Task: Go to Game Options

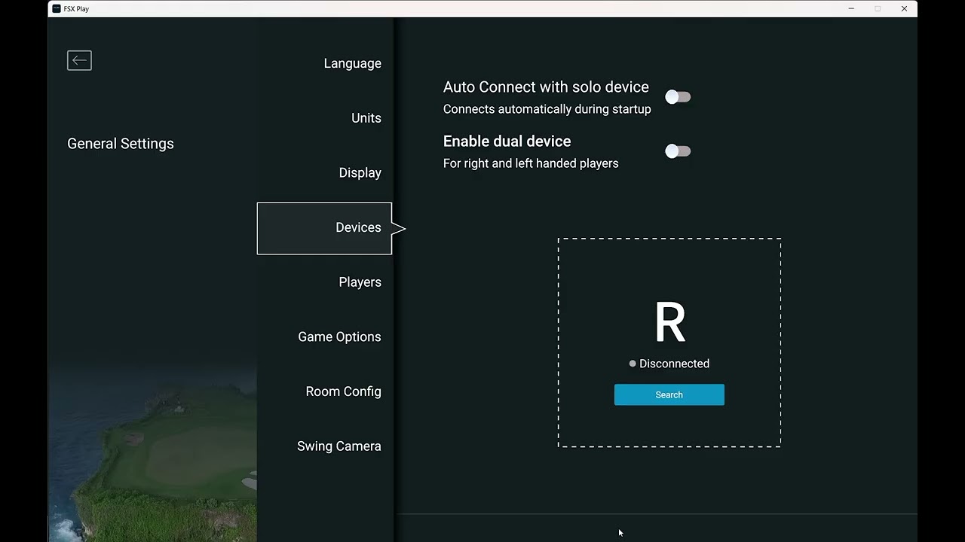Action: [339, 336]
